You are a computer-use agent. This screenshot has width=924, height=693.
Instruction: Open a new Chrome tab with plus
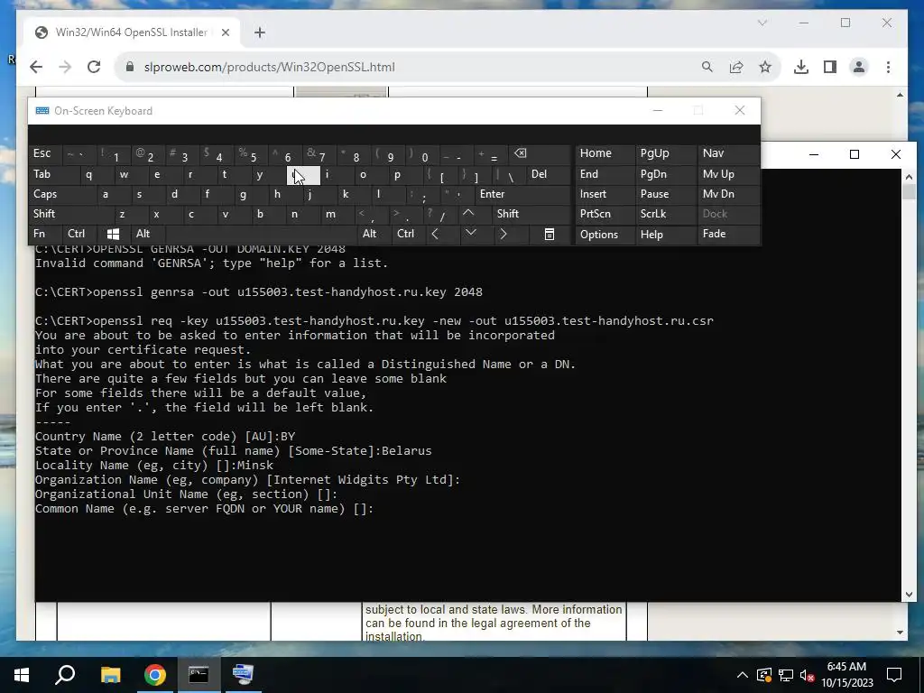click(x=260, y=32)
